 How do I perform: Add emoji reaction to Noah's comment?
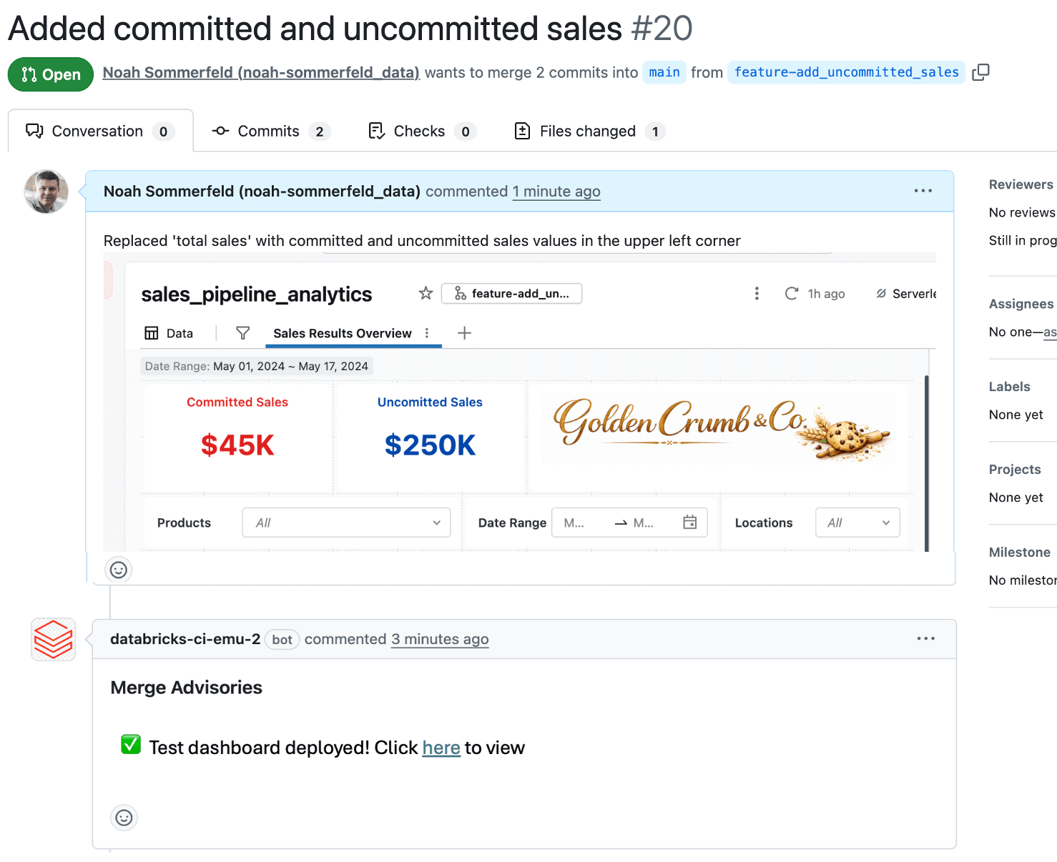119,570
